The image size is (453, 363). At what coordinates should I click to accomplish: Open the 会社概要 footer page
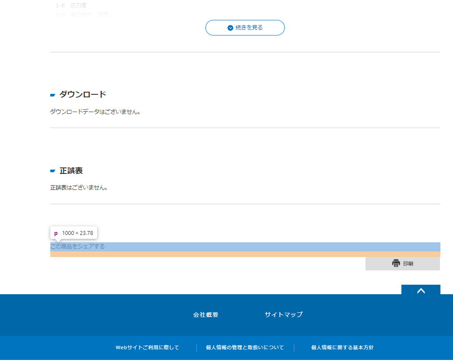click(x=205, y=315)
